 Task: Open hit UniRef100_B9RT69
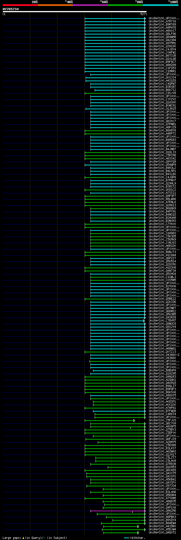pos(162,24)
